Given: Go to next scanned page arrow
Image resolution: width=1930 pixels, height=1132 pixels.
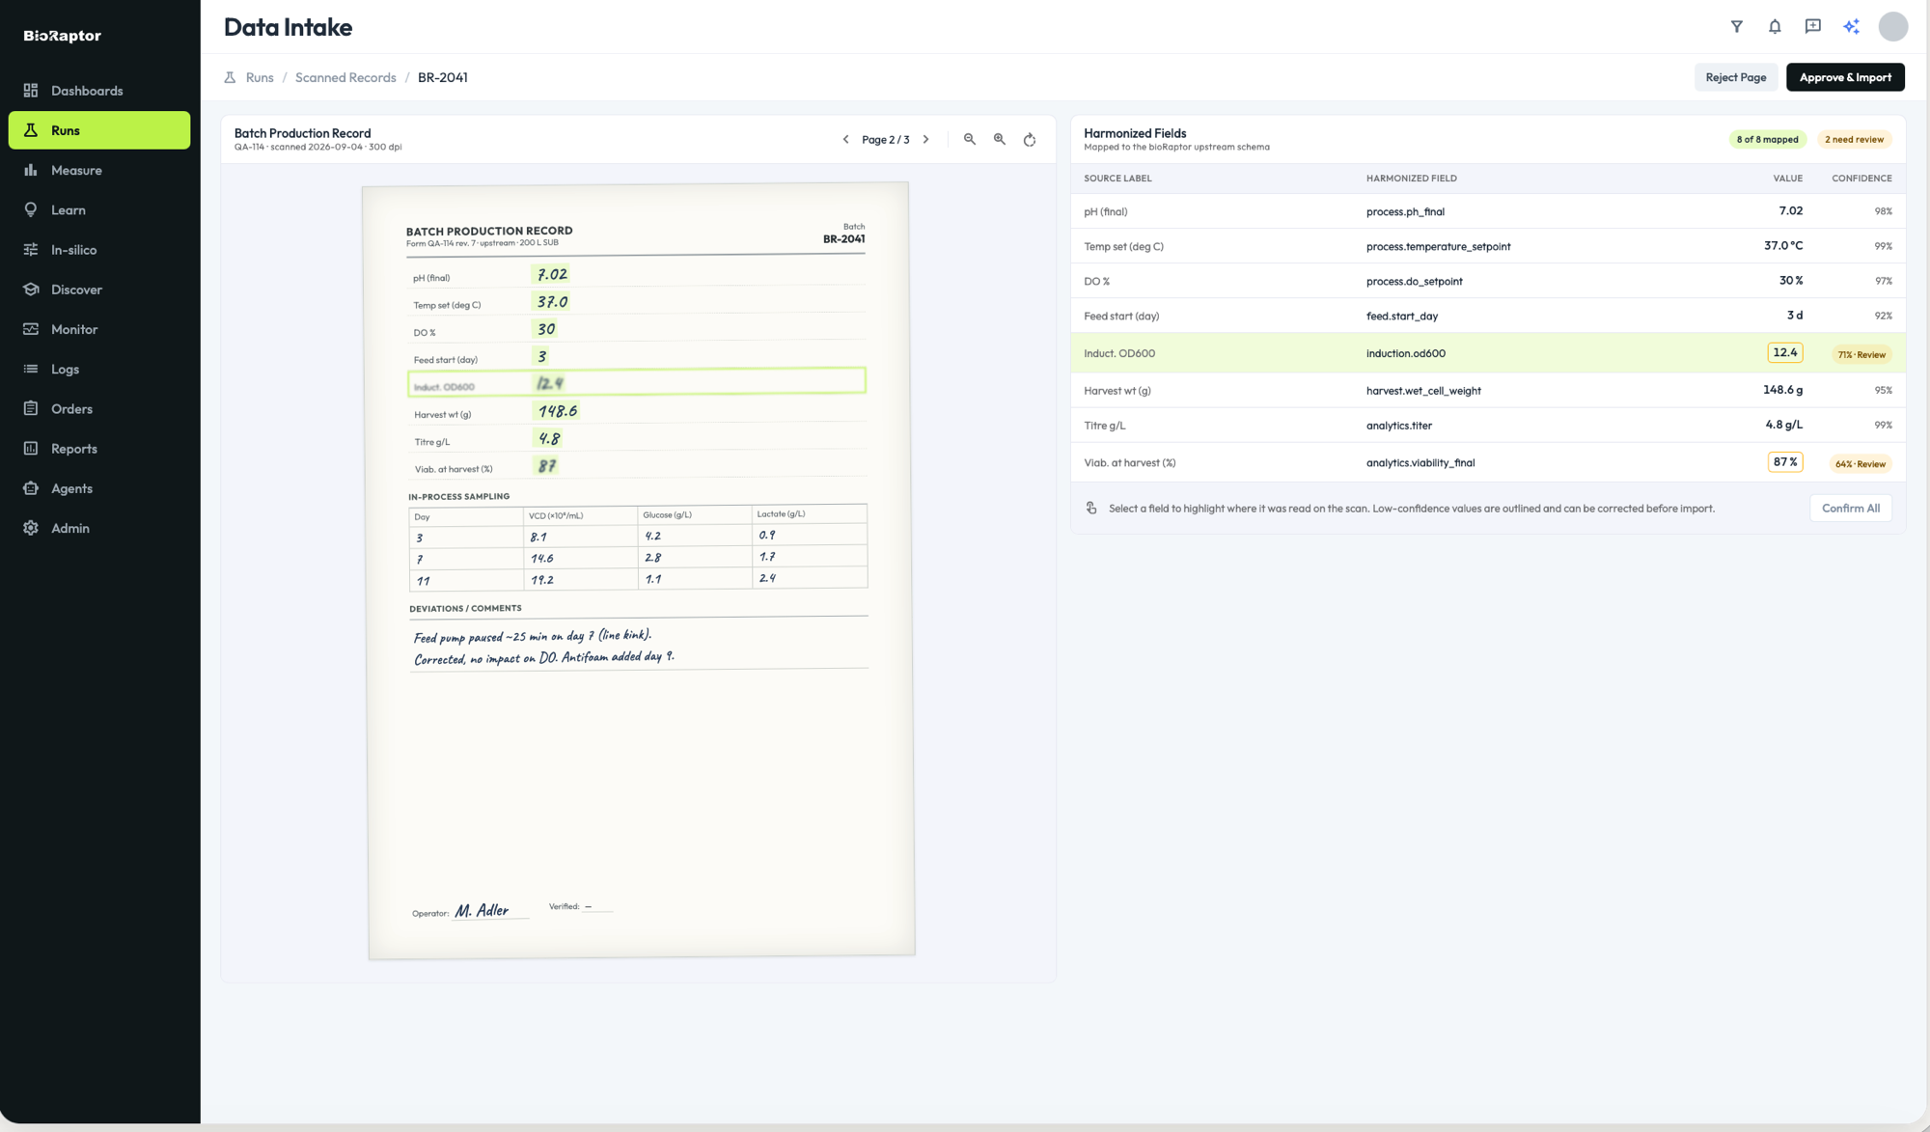Looking at the screenshot, I should click(925, 140).
